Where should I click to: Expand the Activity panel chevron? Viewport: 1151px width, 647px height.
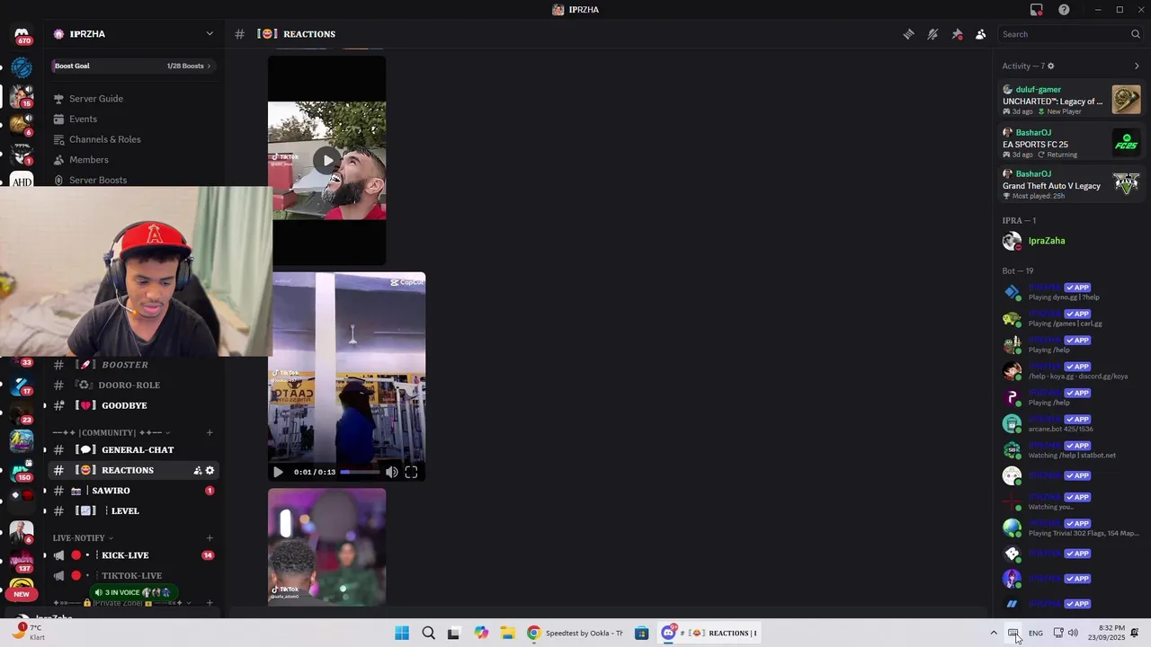point(1137,66)
